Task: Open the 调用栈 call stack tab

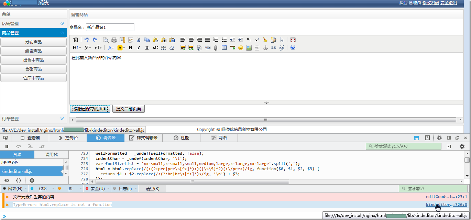Action: (52, 155)
